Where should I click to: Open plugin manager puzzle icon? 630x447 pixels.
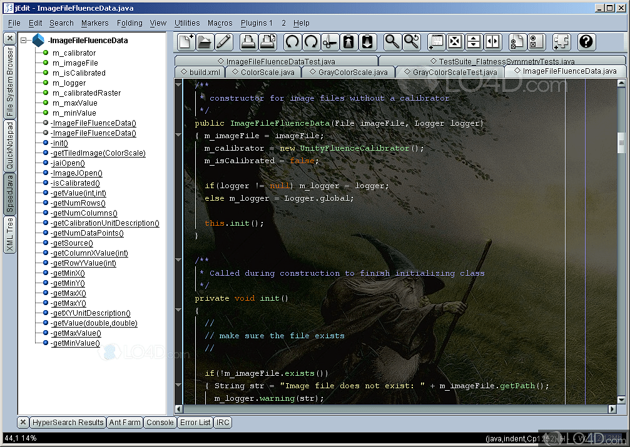point(561,42)
